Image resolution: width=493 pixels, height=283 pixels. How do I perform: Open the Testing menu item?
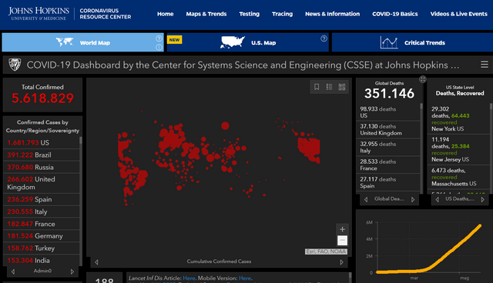pos(250,14)
